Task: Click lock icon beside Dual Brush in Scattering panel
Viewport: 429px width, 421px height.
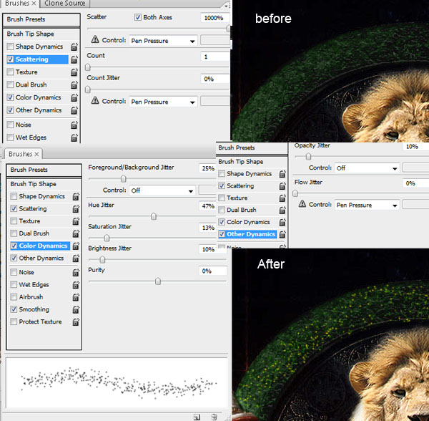Action: [x=74, y=85]
